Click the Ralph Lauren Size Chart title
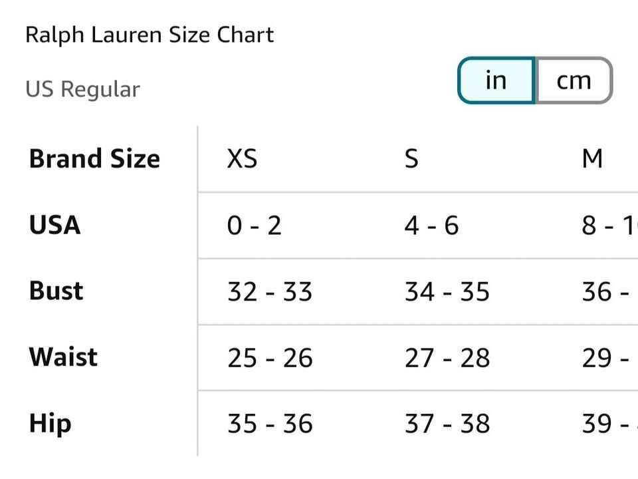Screen dimensions: 638x479 pyautogui.click(x=150, y=35)
